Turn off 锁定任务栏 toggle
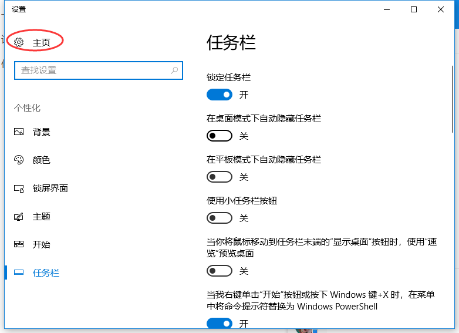459x333 pixels. tap(220, 95)
